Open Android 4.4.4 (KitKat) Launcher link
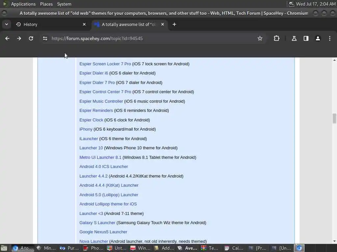Viewport: 337px width, 252px height. (x=109, y=185)
